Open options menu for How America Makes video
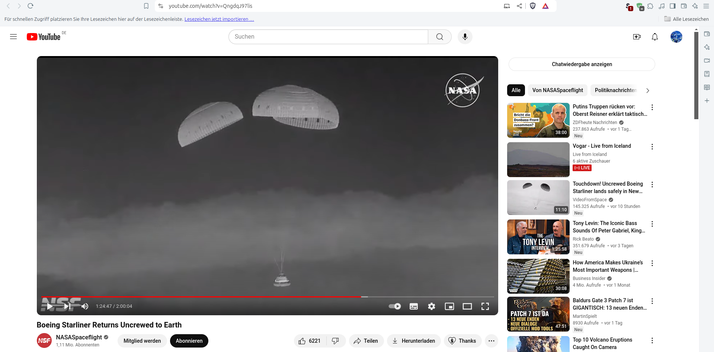The width and height of the screenshot is (714, 352). click(x=652, y=263)
